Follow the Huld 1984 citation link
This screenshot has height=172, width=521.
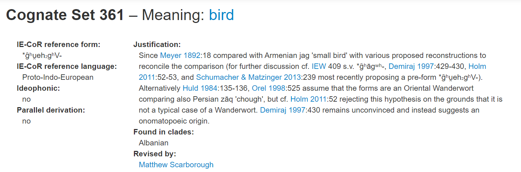click(200, 88)
